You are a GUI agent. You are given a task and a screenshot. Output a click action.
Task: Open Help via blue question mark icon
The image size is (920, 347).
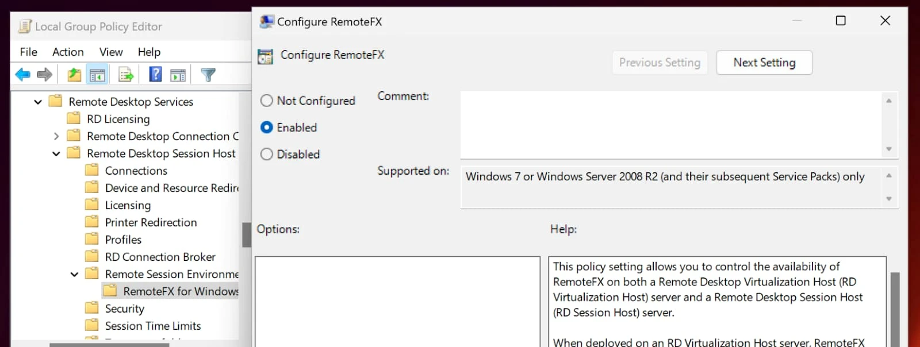pyautogui.click(x=155, y=75)
